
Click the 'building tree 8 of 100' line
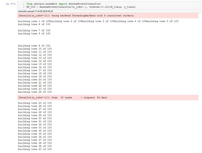tap(34, 34)
